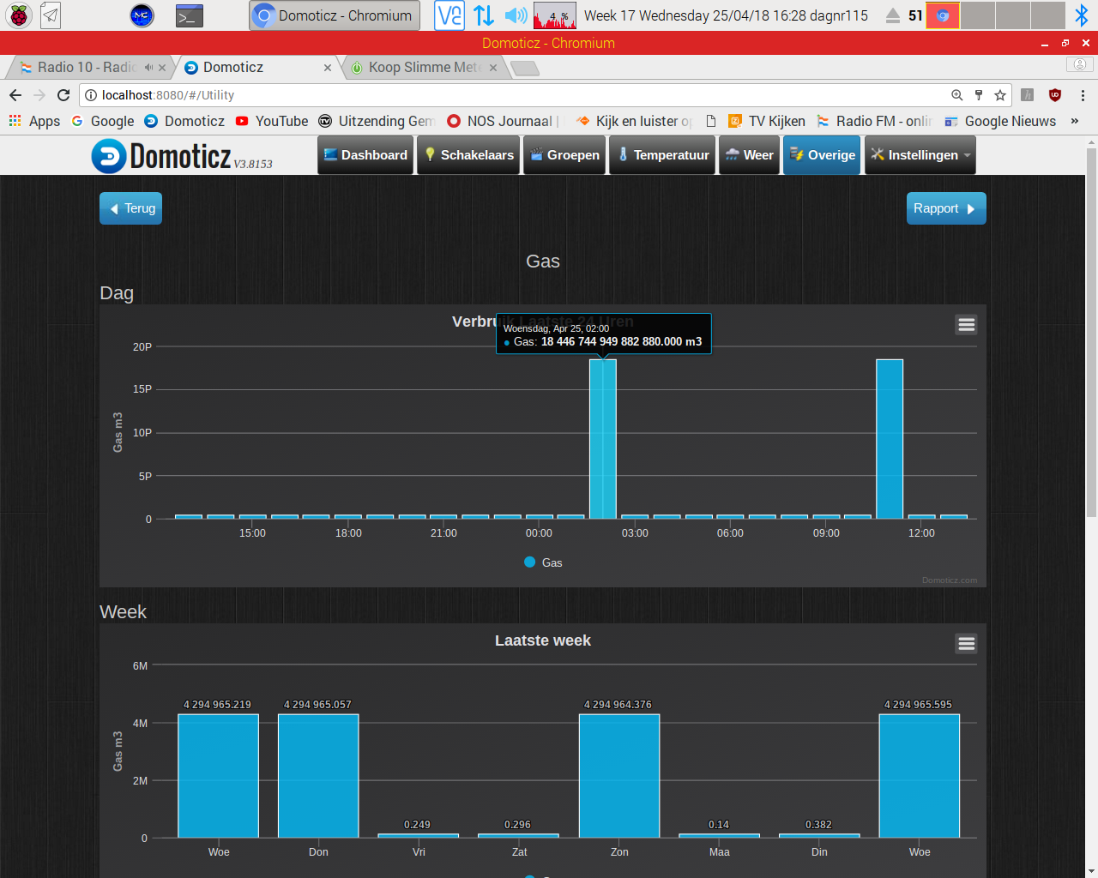This screenshot has width=1098, height=878.
Task: Open the Dashboard tab
Action: 366,155
